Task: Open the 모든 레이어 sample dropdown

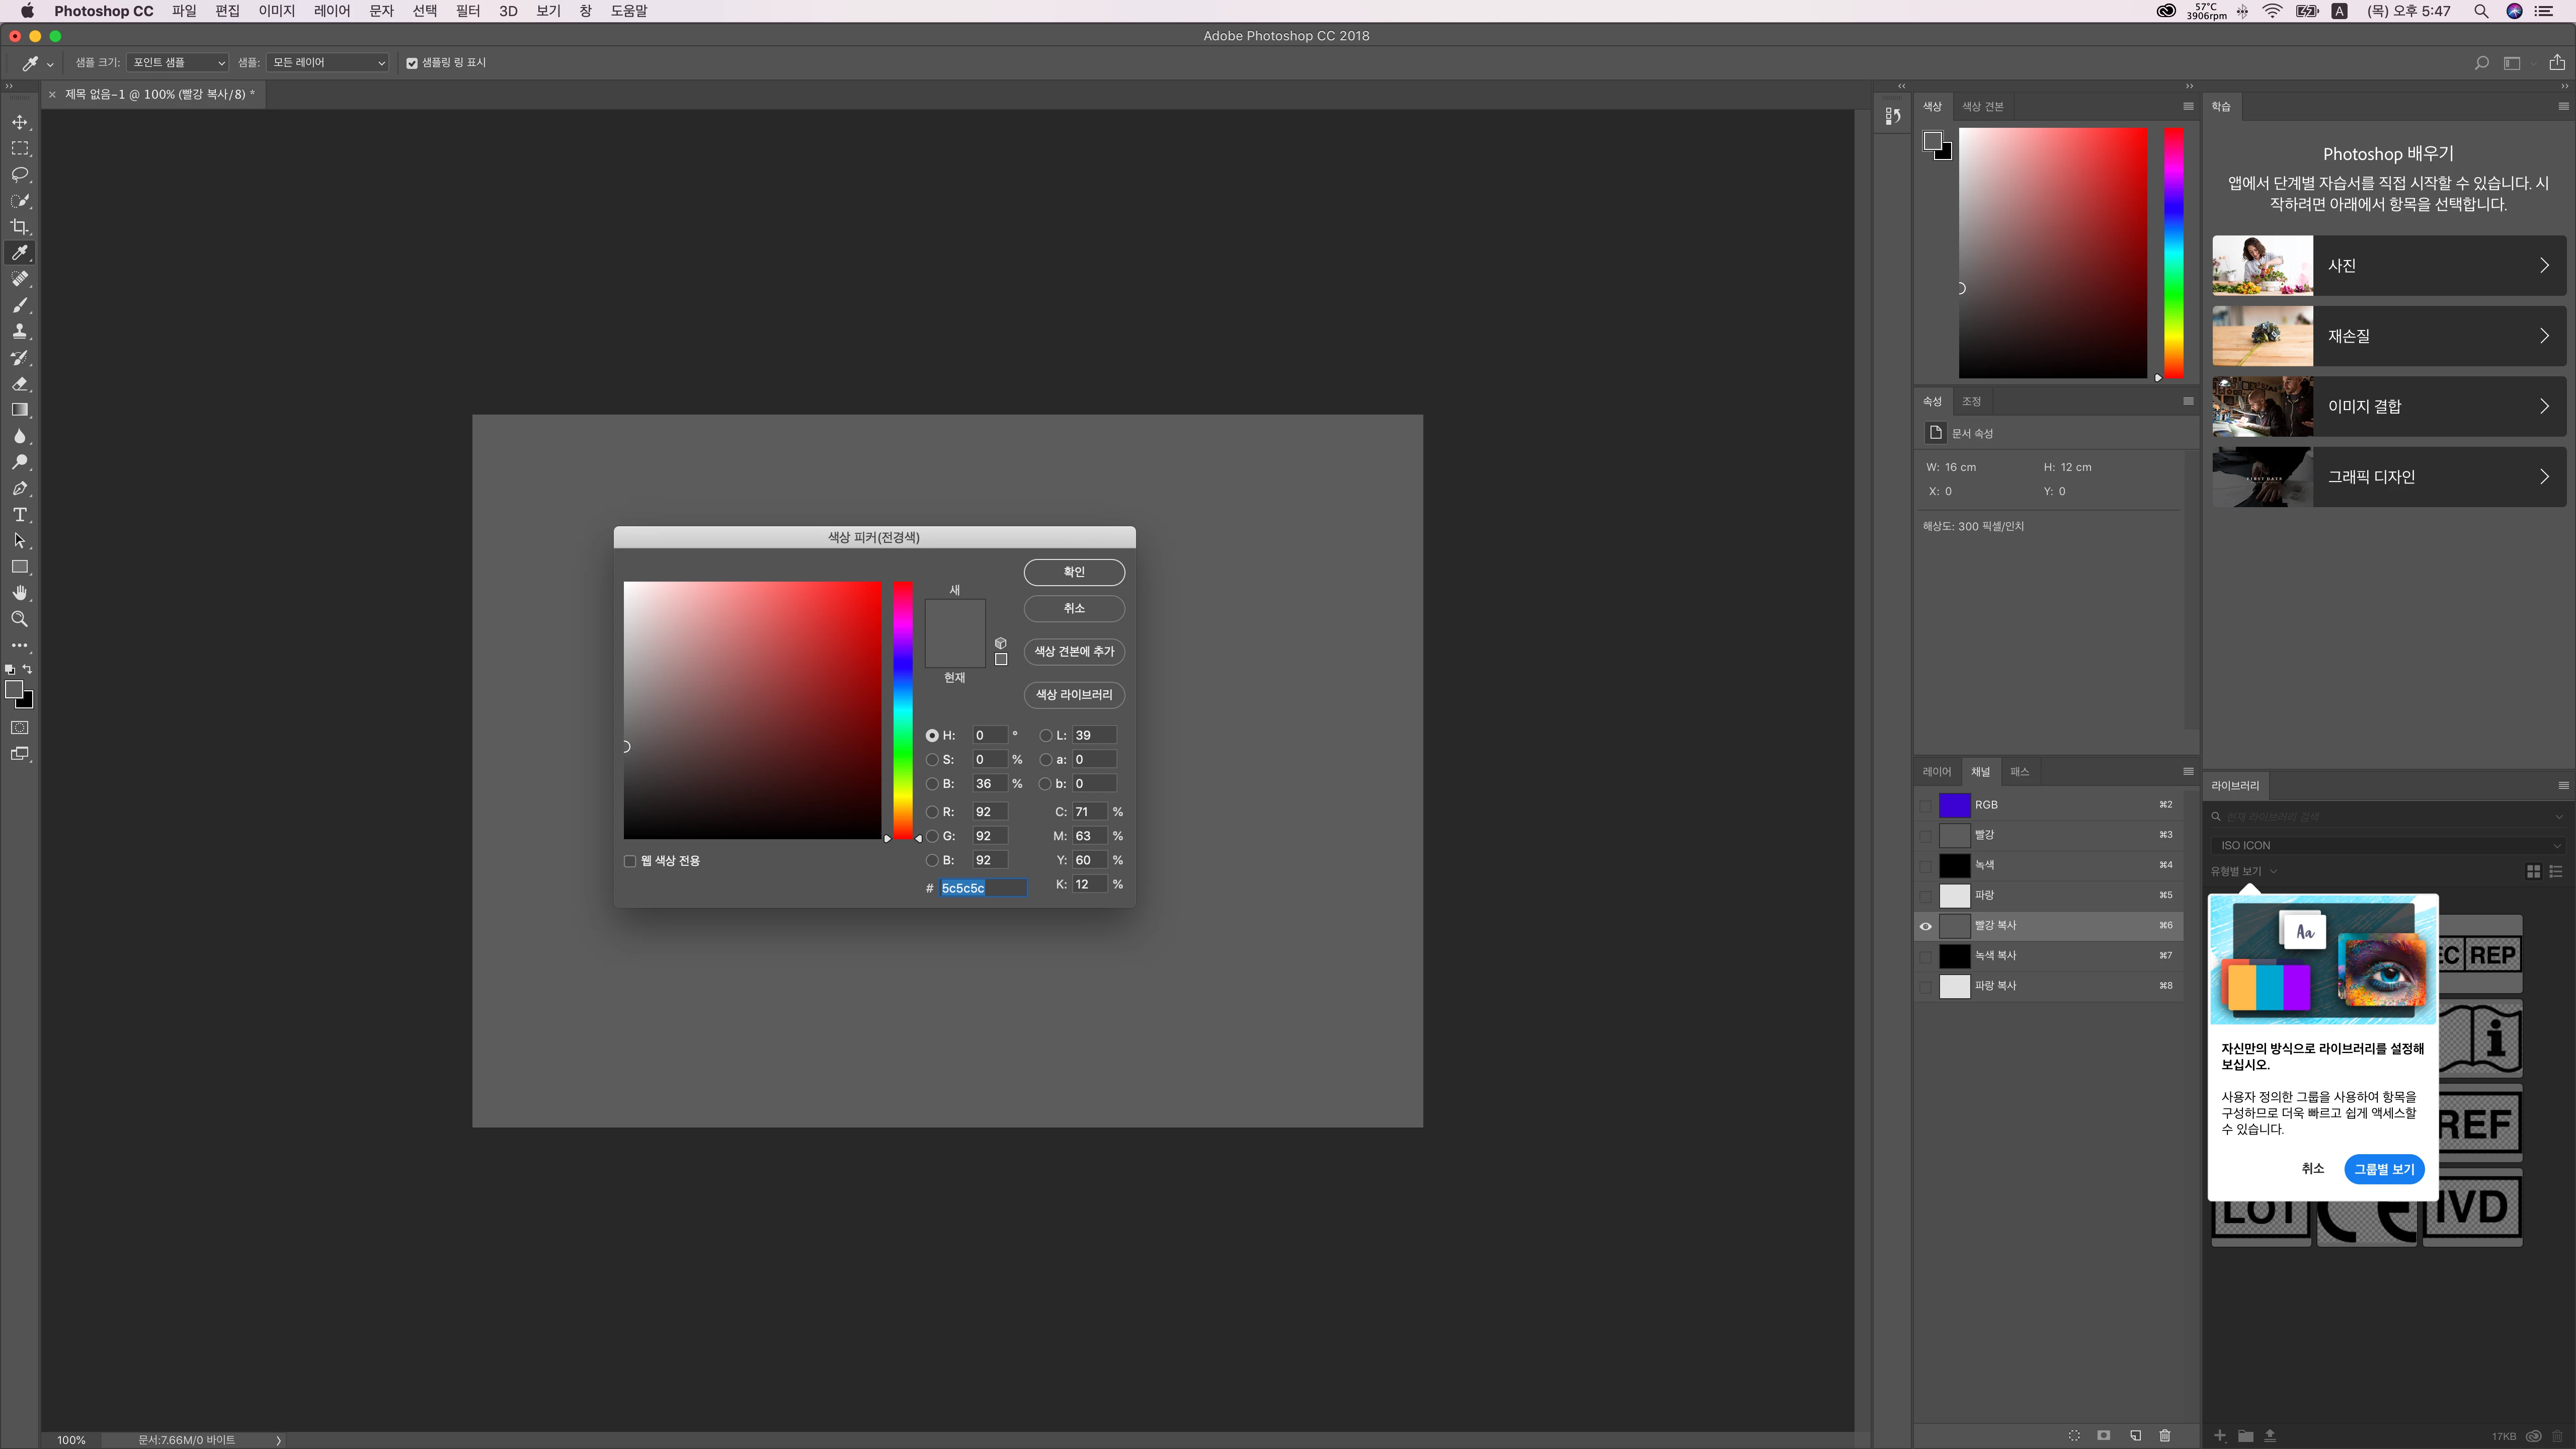Action: click(328, 63)
